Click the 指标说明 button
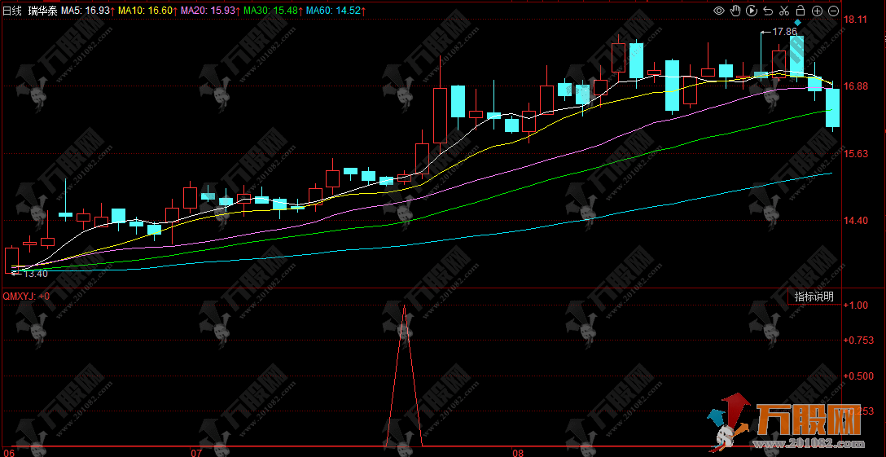This screenshot has height=457, width=886. tap(814, 297)
